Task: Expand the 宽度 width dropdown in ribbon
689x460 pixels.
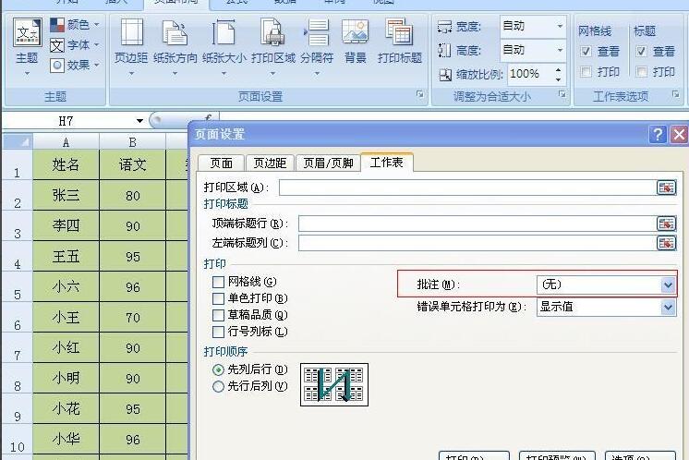Action: tap(560, 26)
